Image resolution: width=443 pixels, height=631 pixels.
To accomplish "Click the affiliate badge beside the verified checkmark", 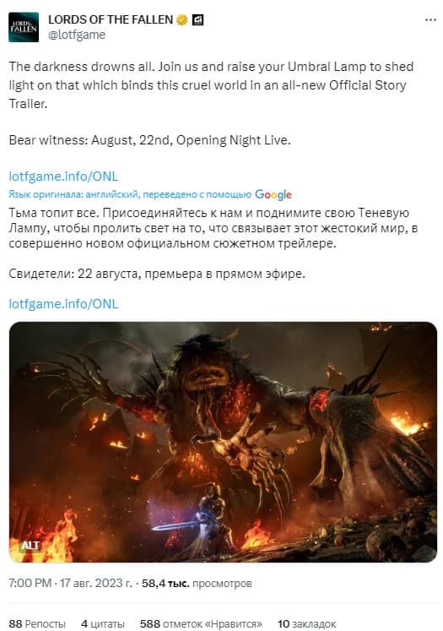I will [x=197, y=19].
